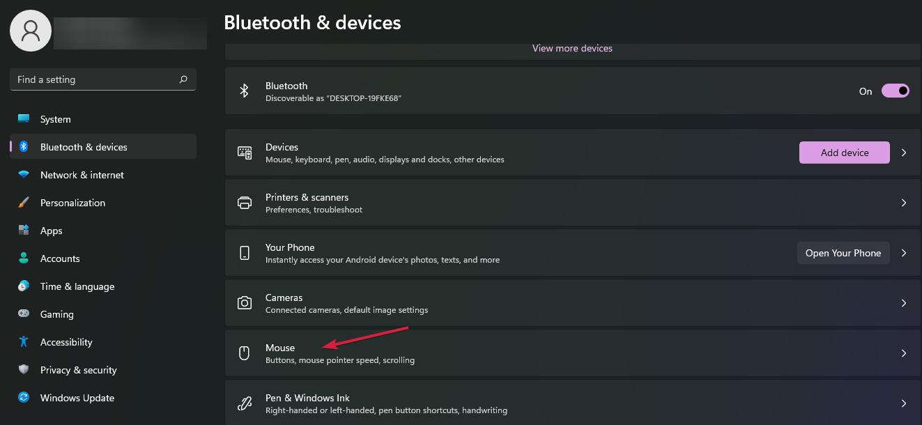Expand the Cameras row chevron
Image resolution: width=922 pixels, height=425 pixels.
click(x=904, y=303)
